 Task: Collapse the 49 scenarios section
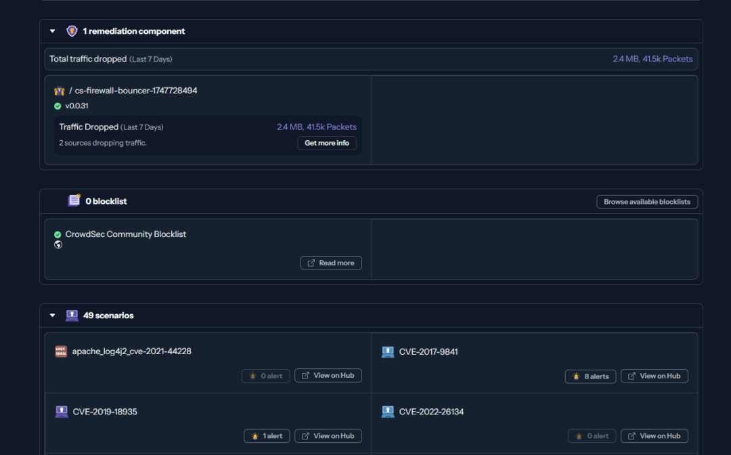53,316
